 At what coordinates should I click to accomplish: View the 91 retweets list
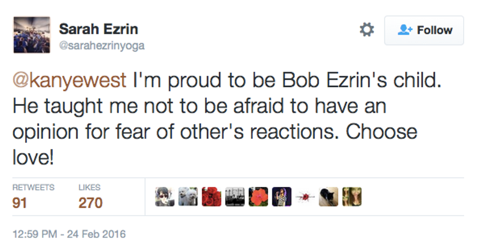point(19,203)
